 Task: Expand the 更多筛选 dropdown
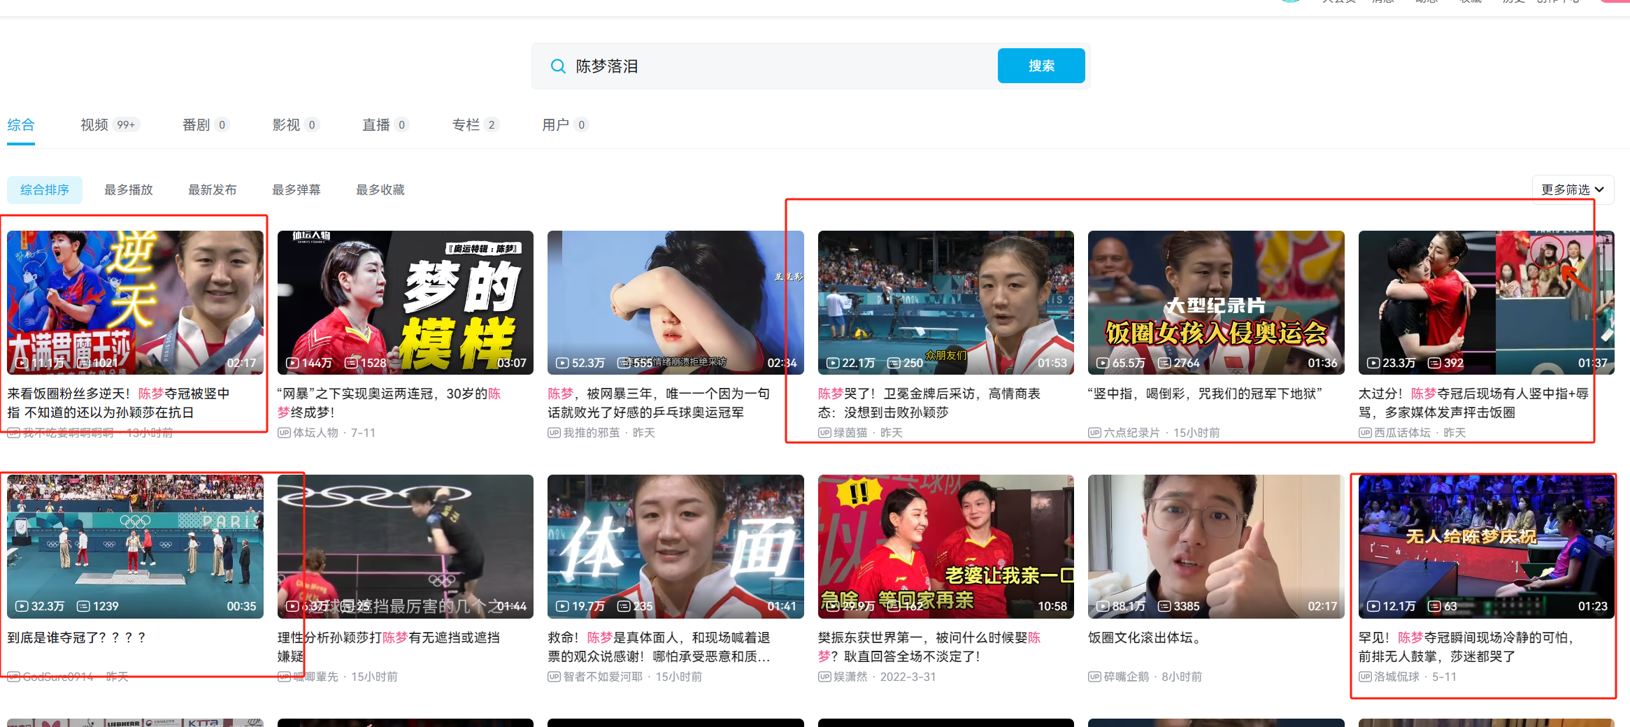[x=1572, y=189]
